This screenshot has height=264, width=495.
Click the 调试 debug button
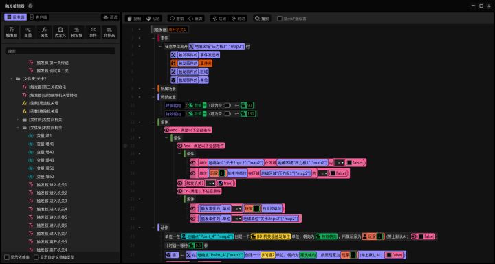click(x=110, y=17)
